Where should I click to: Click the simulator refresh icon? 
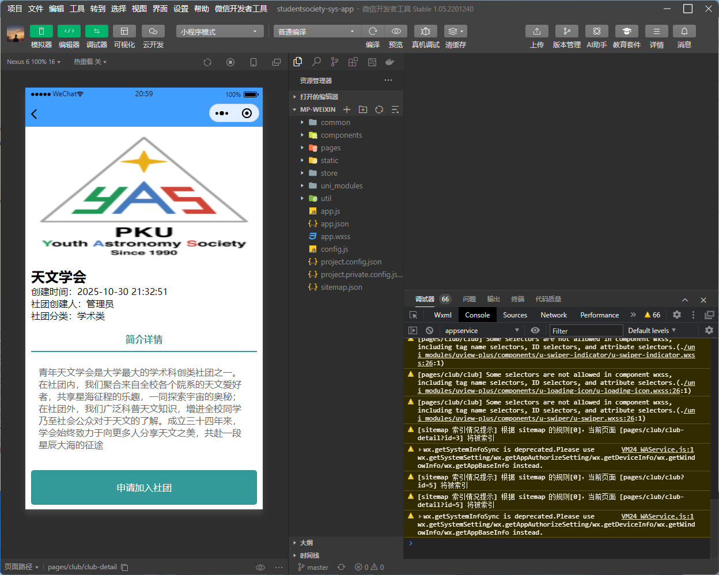[207, 62]
